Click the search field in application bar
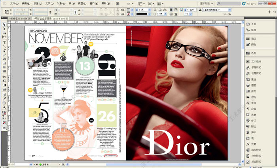Image resolution: width=277 pixels, height=168 pixels. pos(229,4)
